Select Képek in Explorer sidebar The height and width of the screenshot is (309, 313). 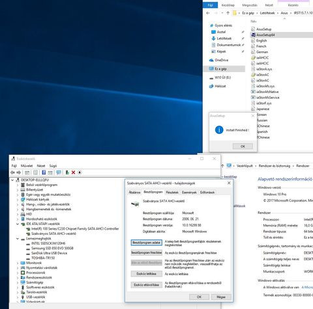(221, 51)
